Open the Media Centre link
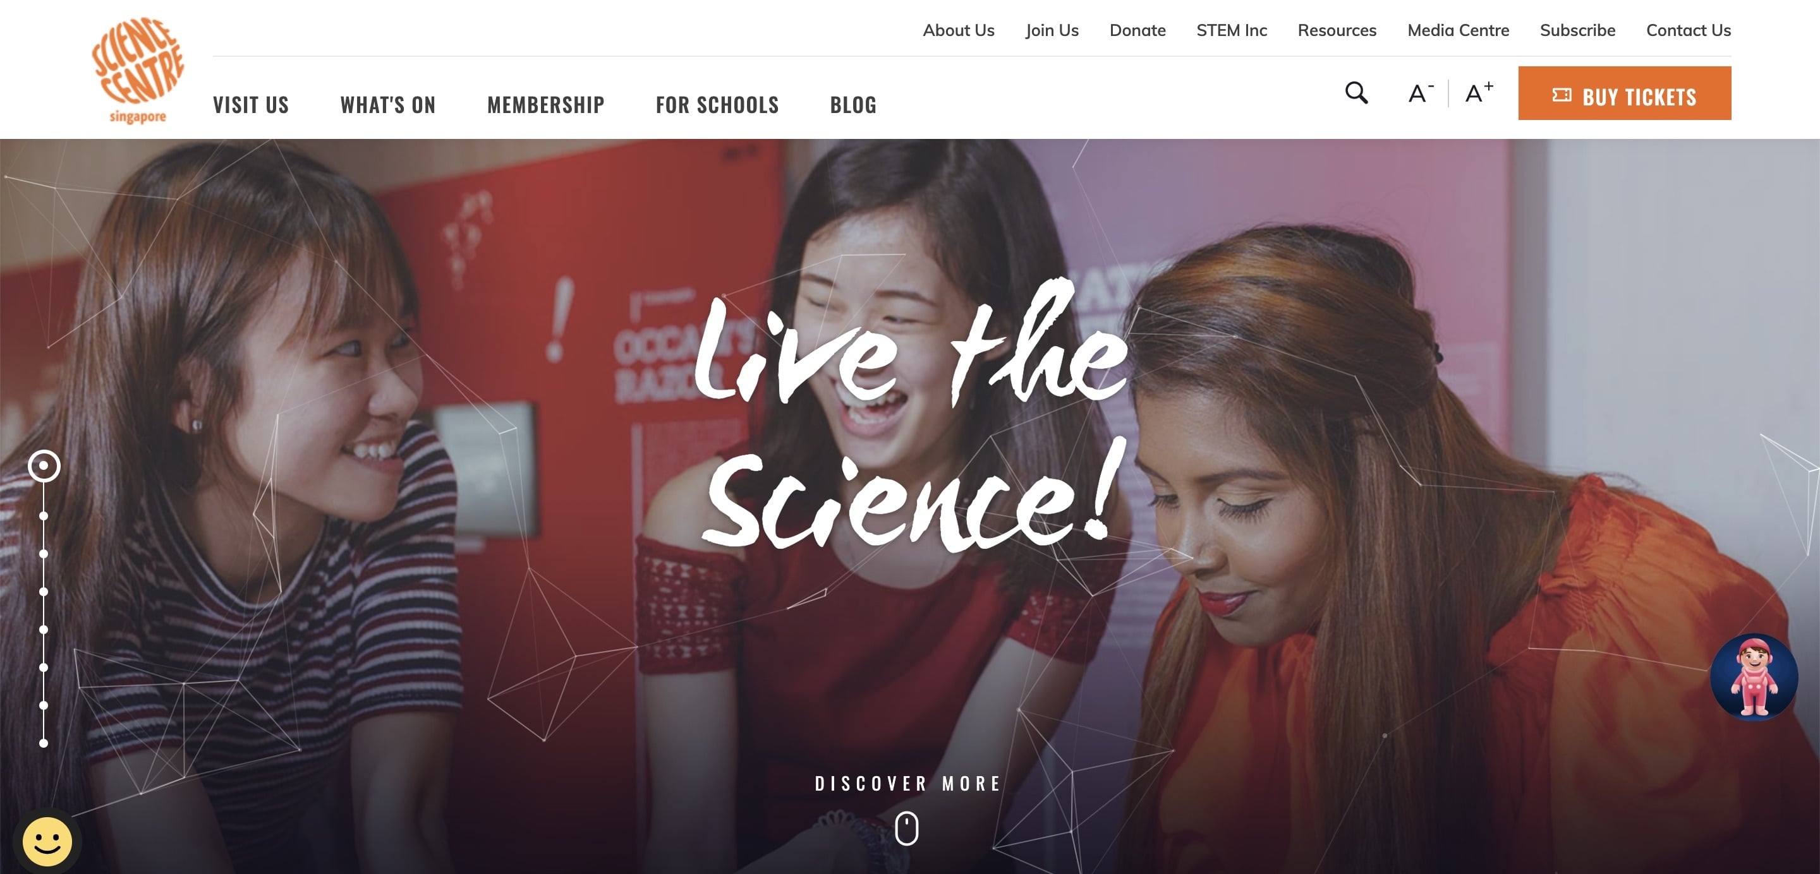Viewport: 1820px width, 874px height. tap(1457, 30)
